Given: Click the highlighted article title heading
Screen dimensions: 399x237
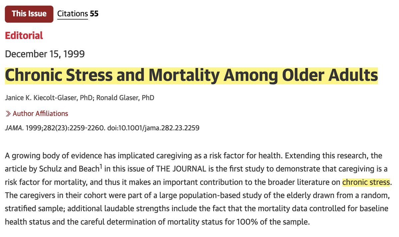Looking at the screenshot, I should point(191,75).
